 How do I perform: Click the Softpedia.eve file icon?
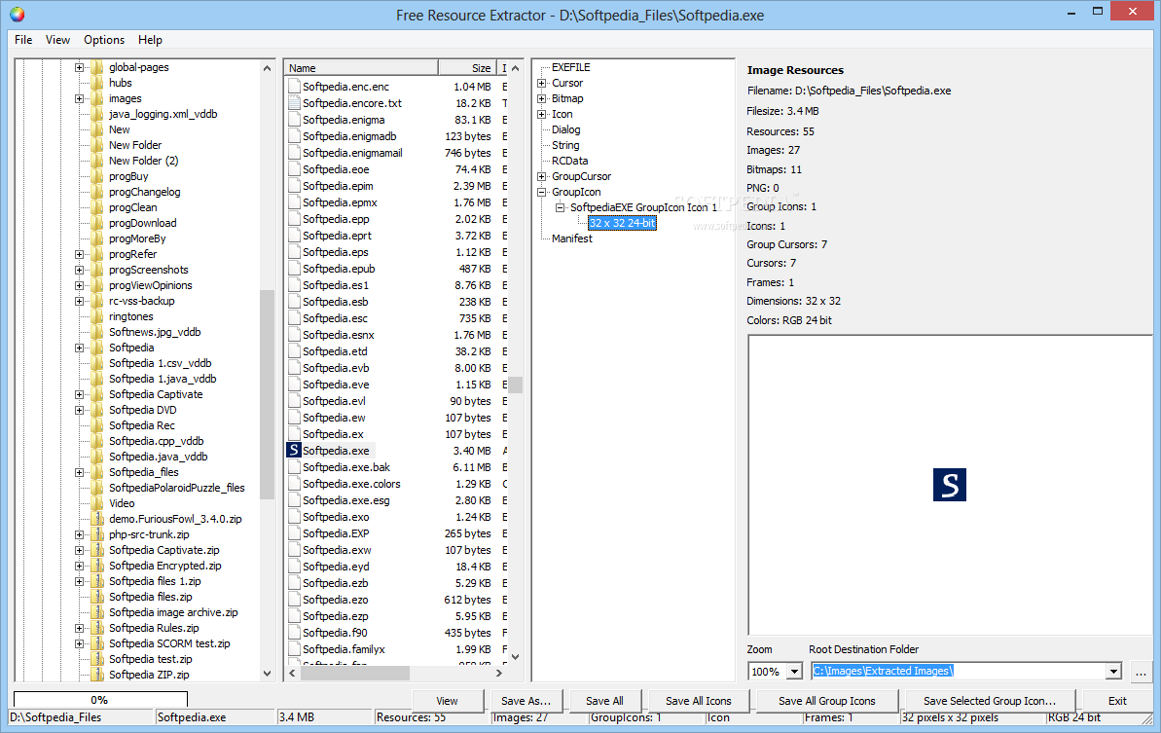pos(294,385)
